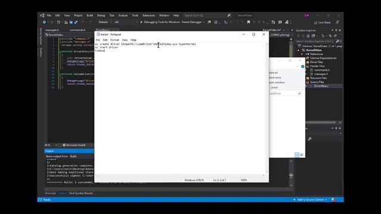Click the feedback icon right of Live Share

338,22
